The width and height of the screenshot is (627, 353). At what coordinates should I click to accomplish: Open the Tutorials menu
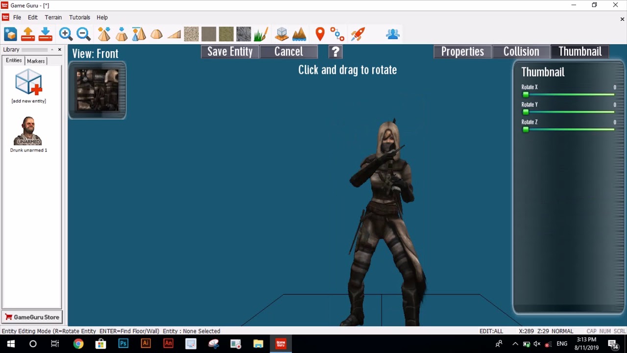click(79, 17)
